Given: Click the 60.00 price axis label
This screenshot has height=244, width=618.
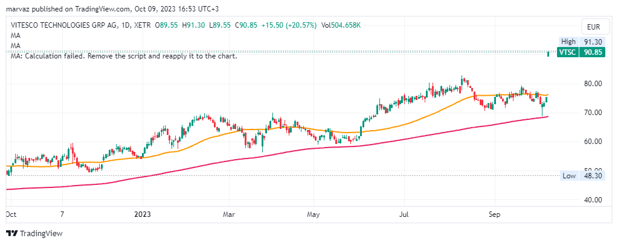Looking at the screenshot, I should [x=593, y=142].
